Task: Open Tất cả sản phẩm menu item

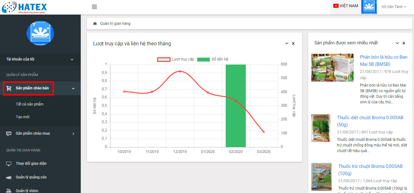Action: [x=30, y=104]
